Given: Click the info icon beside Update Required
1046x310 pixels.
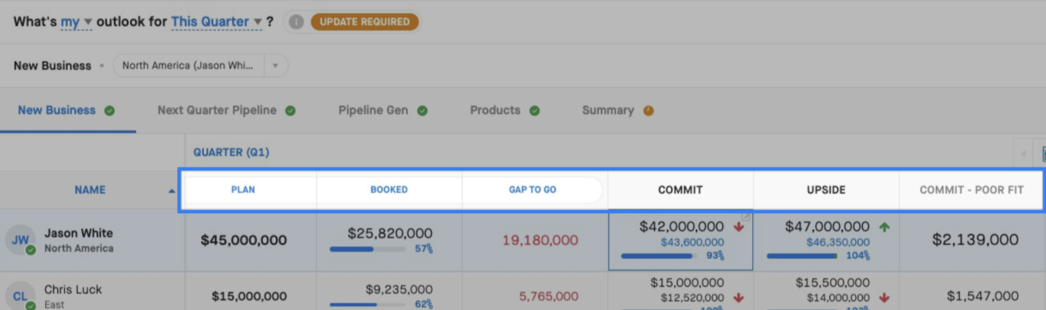Looking at the screenshot, I should [x=296, y=22].
